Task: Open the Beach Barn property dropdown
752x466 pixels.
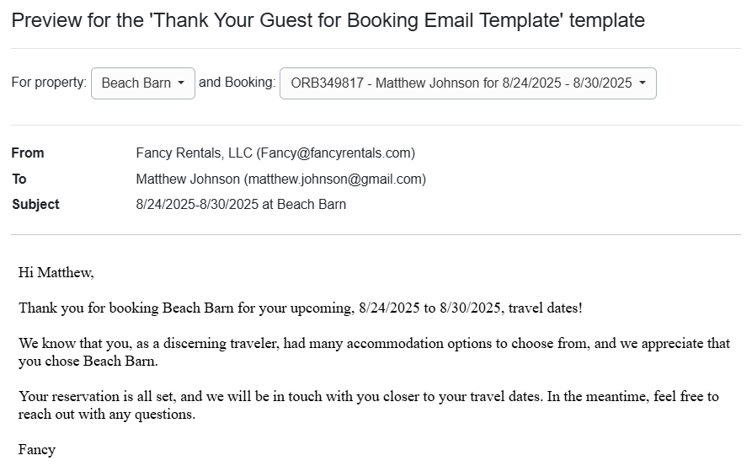Action: [142, 83]
